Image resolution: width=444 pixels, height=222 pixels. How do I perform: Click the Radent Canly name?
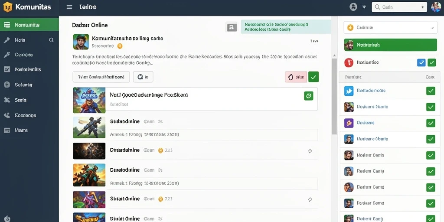(x=370, y=171)
